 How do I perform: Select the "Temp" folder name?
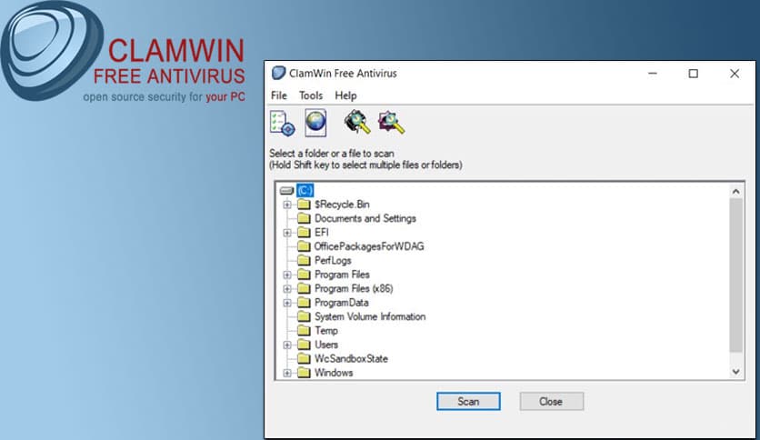(x=326, y=331)
